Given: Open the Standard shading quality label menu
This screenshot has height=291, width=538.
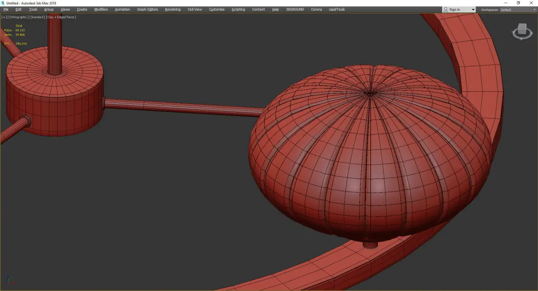Looking at the screenshot, I should click(37, 17).
